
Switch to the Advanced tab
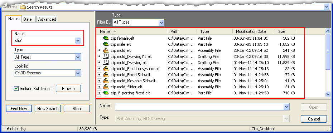click(47, 19)
